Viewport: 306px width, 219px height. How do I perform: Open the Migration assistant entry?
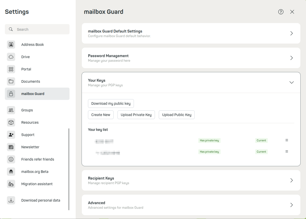[37, 184]
